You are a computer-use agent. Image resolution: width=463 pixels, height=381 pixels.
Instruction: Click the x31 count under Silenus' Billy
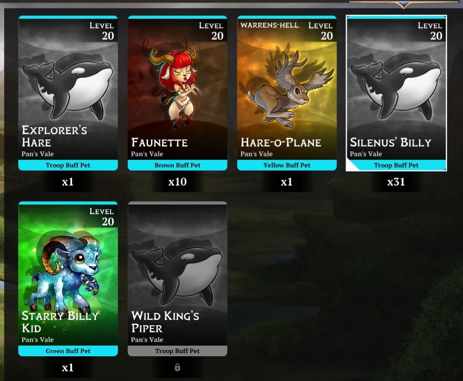[x=396, y=182]
